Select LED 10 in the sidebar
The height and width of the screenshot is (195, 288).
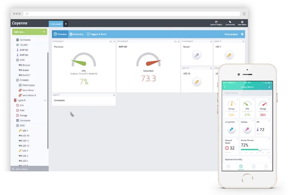click(x=24, y=136)
